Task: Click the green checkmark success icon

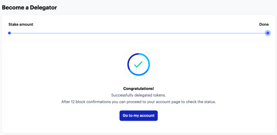Action: (x=138, y=65)
